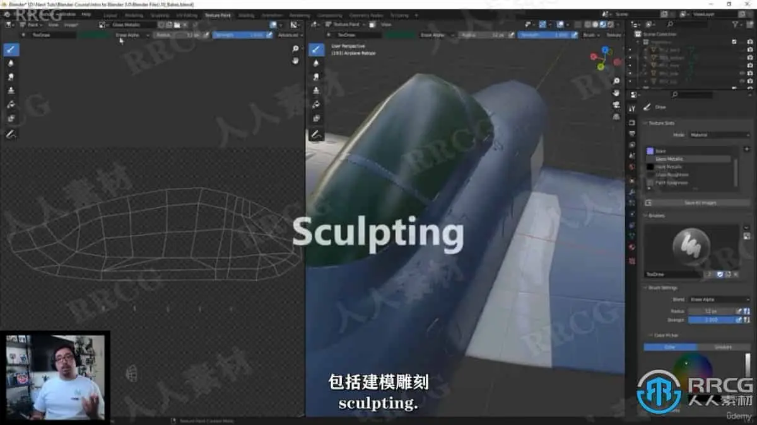Image resolution: width=757 pixels, height=425 pixels.
Task: Click the image editor pan hand icon
Action: coord(295,61)
